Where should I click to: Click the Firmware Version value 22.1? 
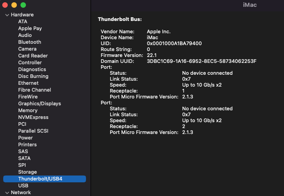coord(152,55)
